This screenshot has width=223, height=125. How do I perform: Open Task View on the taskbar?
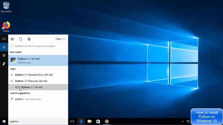(x=72, y=122)
